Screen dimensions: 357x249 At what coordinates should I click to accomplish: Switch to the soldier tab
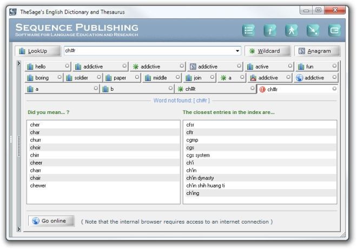(x=83, y=78)
